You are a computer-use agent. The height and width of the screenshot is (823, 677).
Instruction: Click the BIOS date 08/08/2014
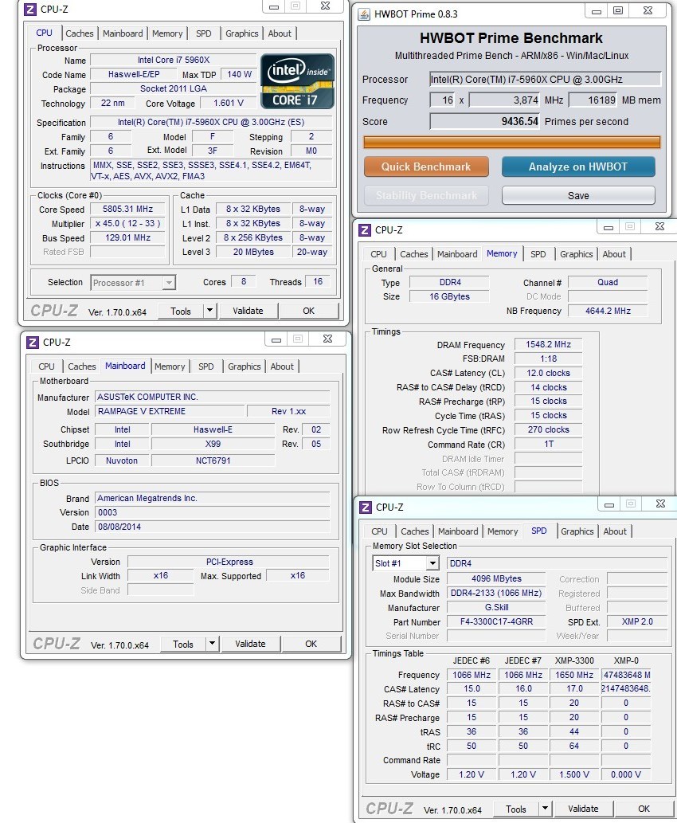[212, 527]
